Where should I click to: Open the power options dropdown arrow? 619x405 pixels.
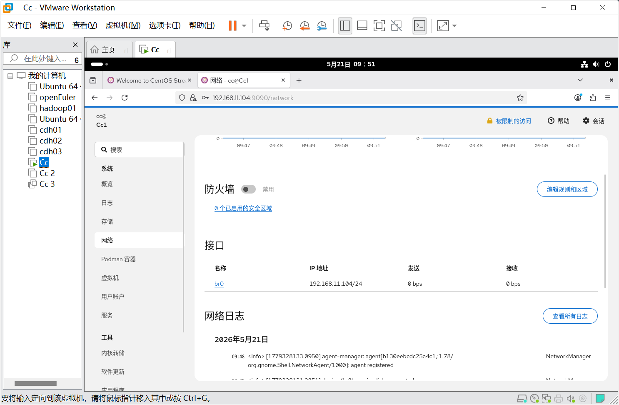(x=244, y=26)
